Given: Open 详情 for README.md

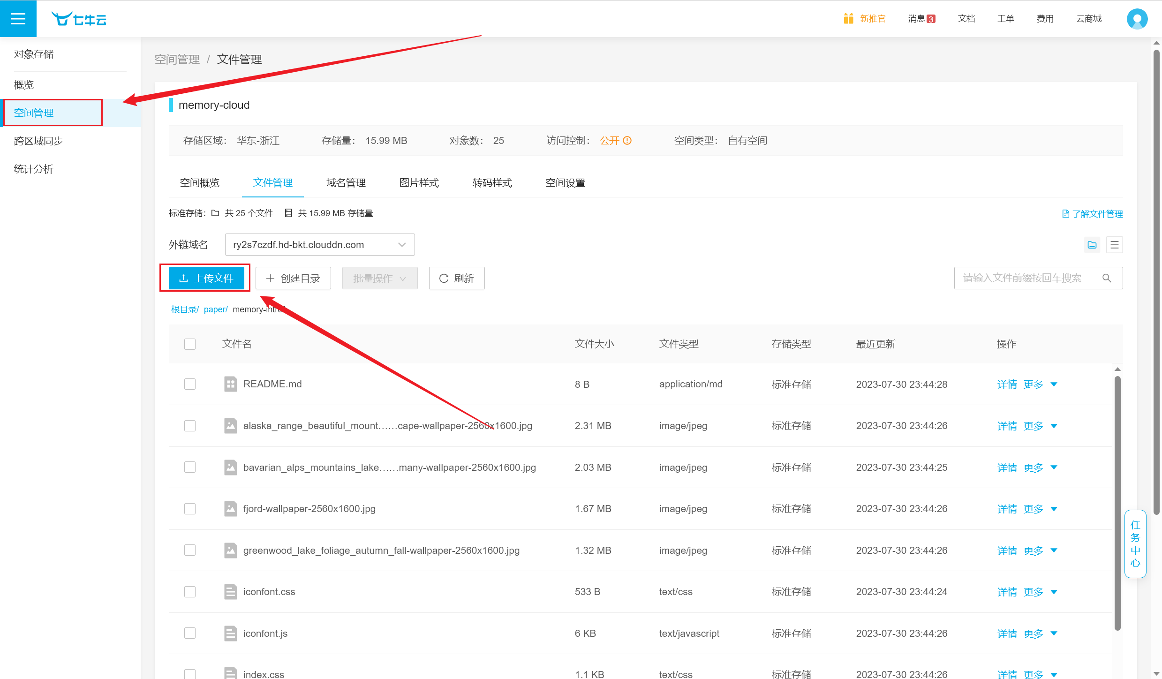Looking at the screenshot, I should click(1007, 385).
